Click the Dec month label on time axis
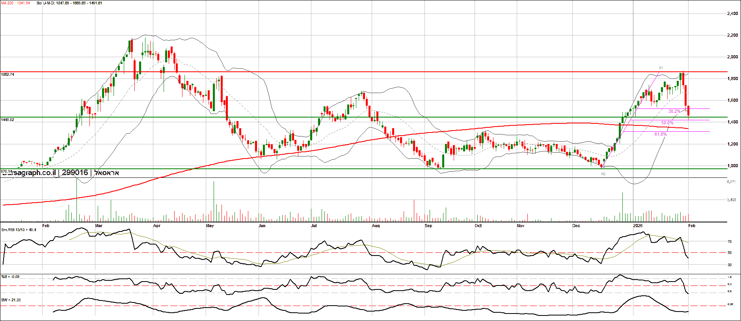Screen dimensions: 741x321 point(576,226)
